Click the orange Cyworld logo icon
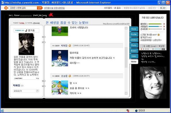Screen dimensions: 171x113 [x=6, y=8]
